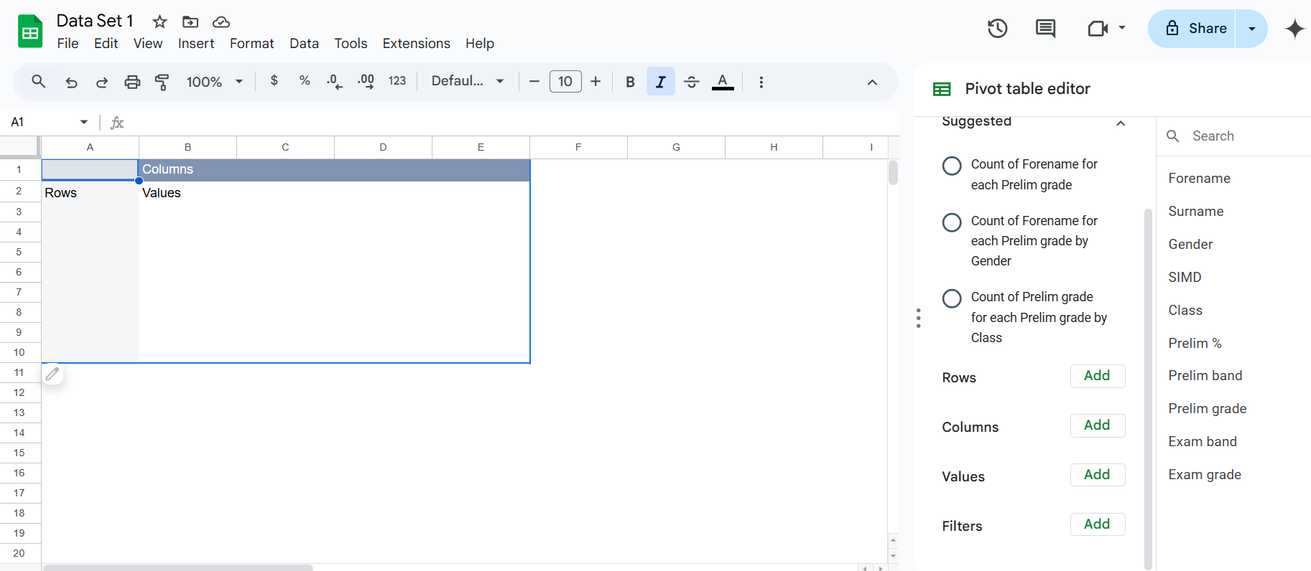Add a field to Rows
The height and width of the screenshot is (571, 1311).
[1097, 376]
